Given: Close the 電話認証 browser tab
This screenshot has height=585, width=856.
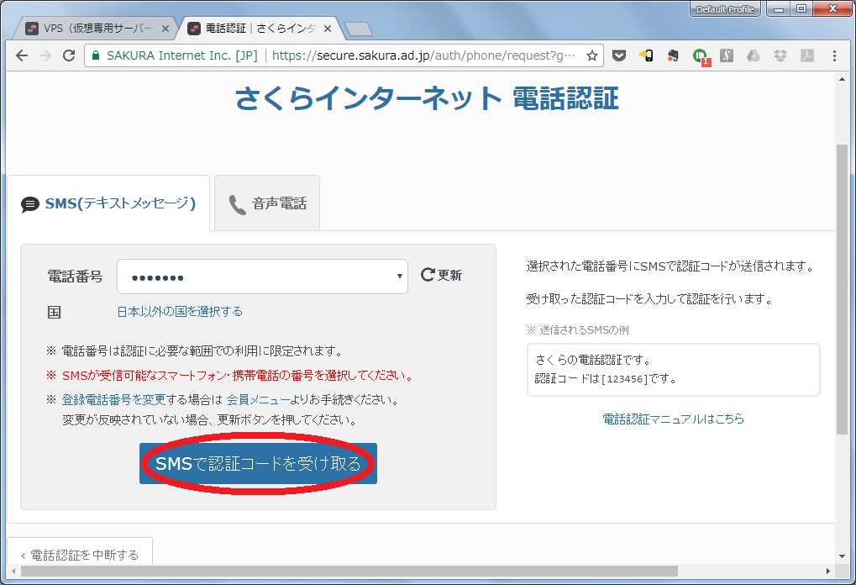Looking at the screenshot, I should (328, 29).
